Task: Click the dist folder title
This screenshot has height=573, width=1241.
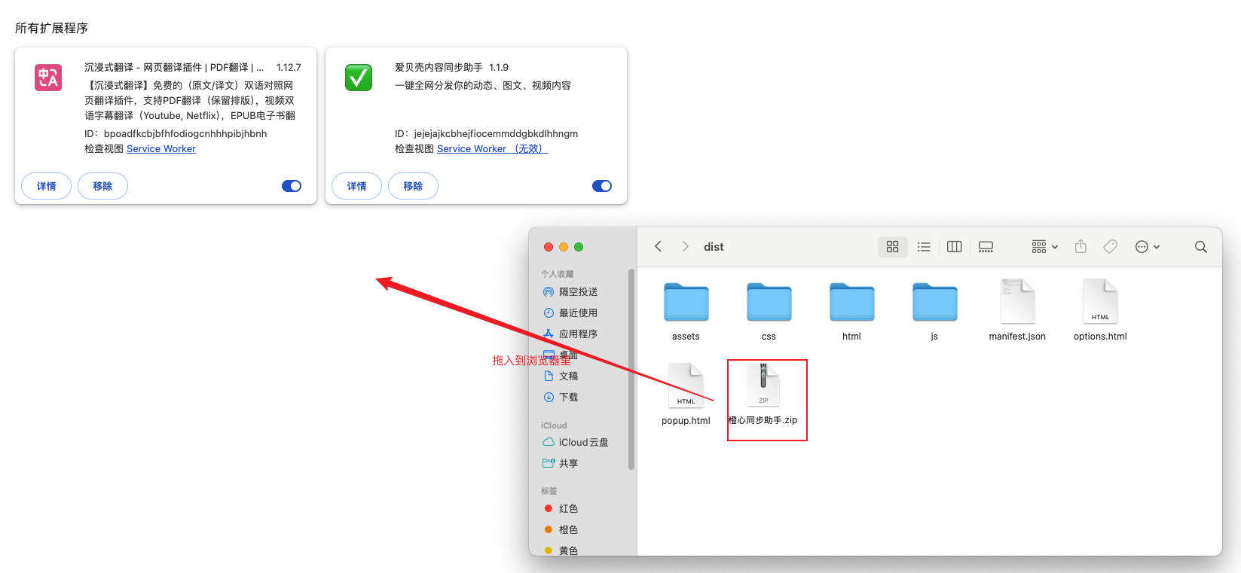Action: 714,246
